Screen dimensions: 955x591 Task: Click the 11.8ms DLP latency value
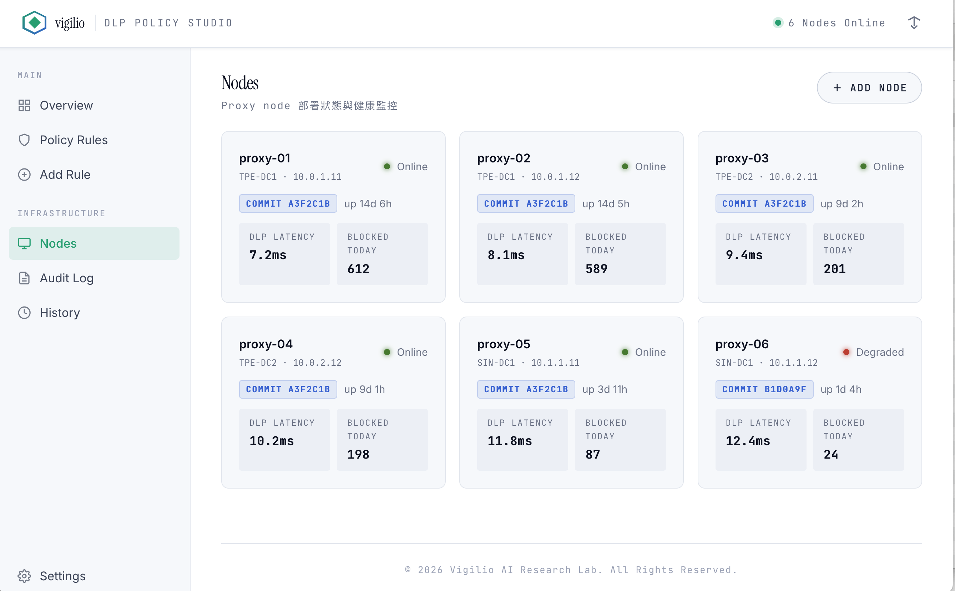[510, 441]
